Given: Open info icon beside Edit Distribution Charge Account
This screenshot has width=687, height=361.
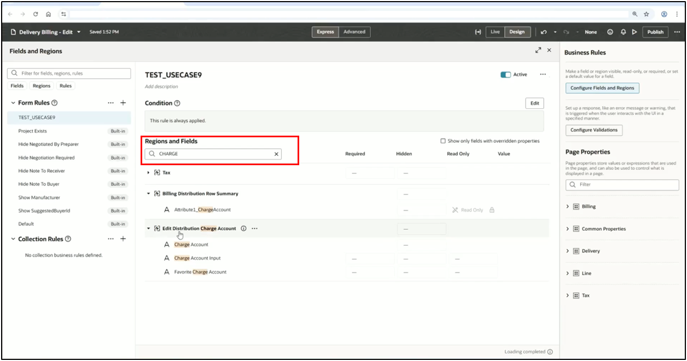Looking at the screenshot, I should tap(244, 229).
